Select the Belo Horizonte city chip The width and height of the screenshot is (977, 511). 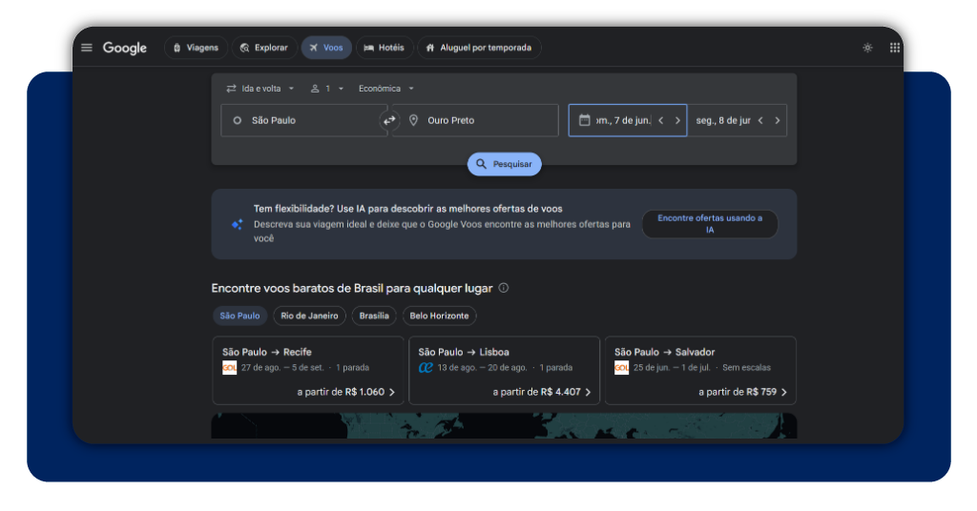pos(439,317)
